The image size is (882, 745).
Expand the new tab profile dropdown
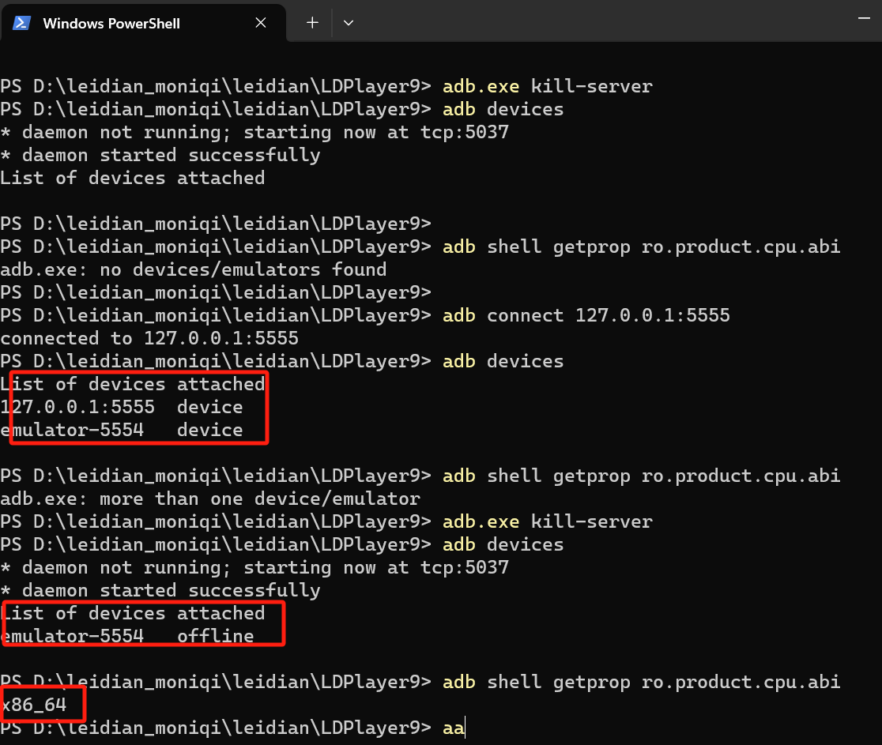coord(349,23)
